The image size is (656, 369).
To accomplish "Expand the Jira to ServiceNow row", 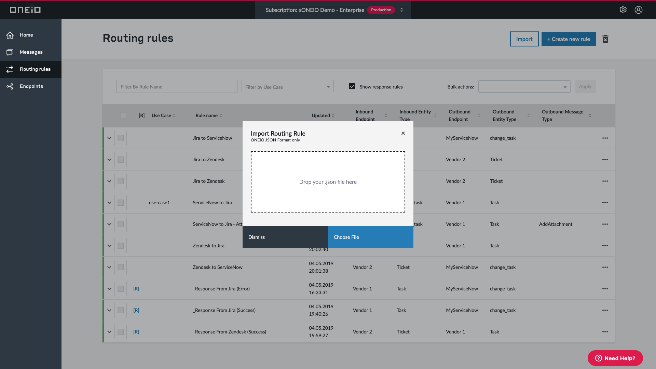I will pos(109,138).
